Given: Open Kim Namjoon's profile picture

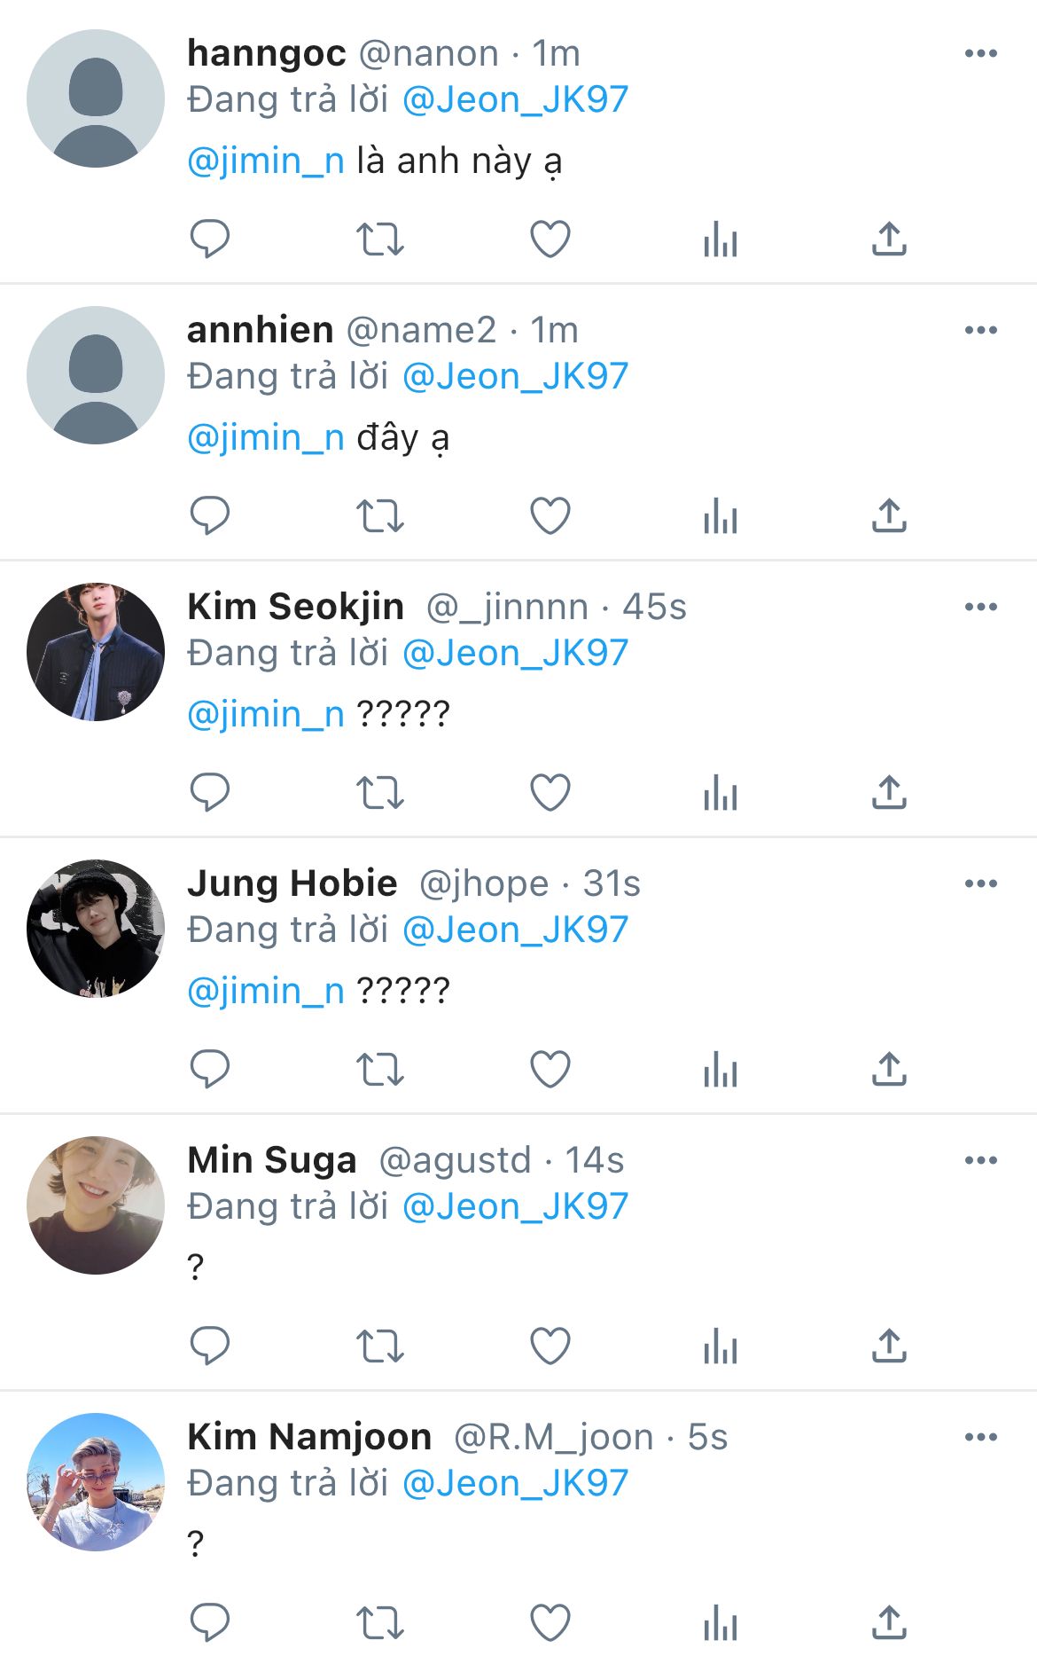Looking at the screenshot, I should (96, 1481).
